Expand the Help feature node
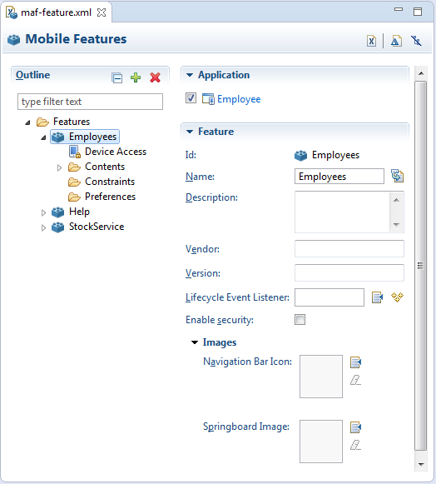 43,212
